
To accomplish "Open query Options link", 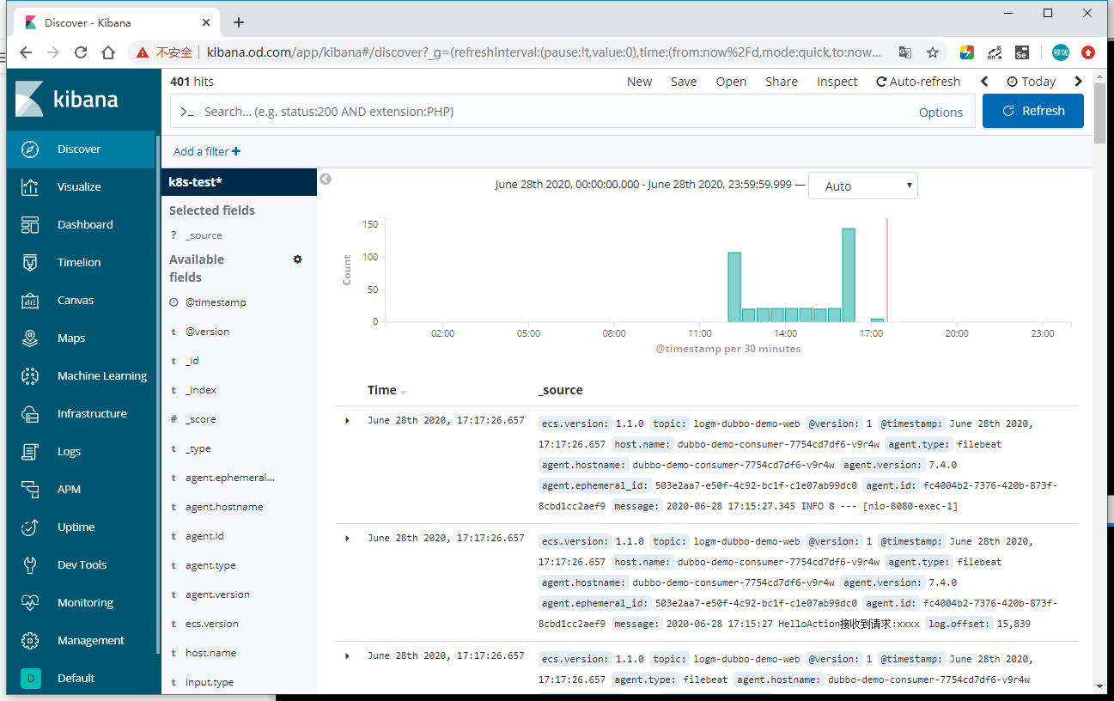I will (x=941, y=112).
